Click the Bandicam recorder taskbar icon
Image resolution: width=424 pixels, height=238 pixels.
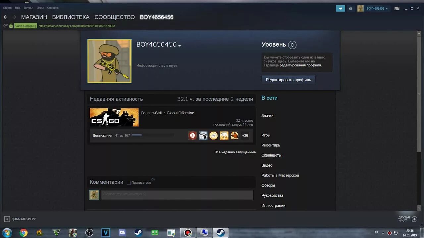pos(188,233)
